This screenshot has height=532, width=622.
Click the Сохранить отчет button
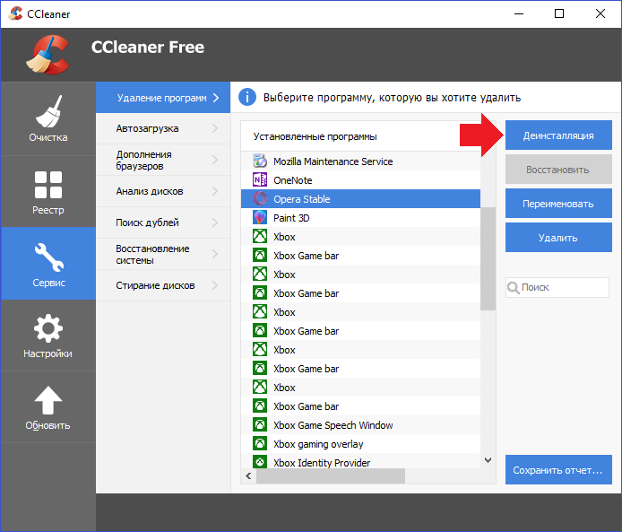click(x=558, y=470)
